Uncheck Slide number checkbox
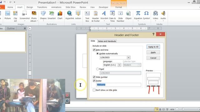200x112 pixels. 94,77
